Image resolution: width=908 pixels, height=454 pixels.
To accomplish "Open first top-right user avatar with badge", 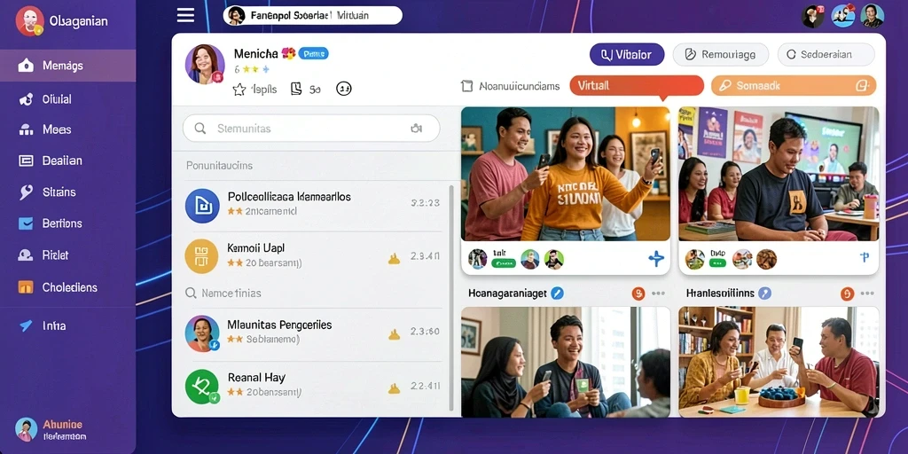I will 812,16.
